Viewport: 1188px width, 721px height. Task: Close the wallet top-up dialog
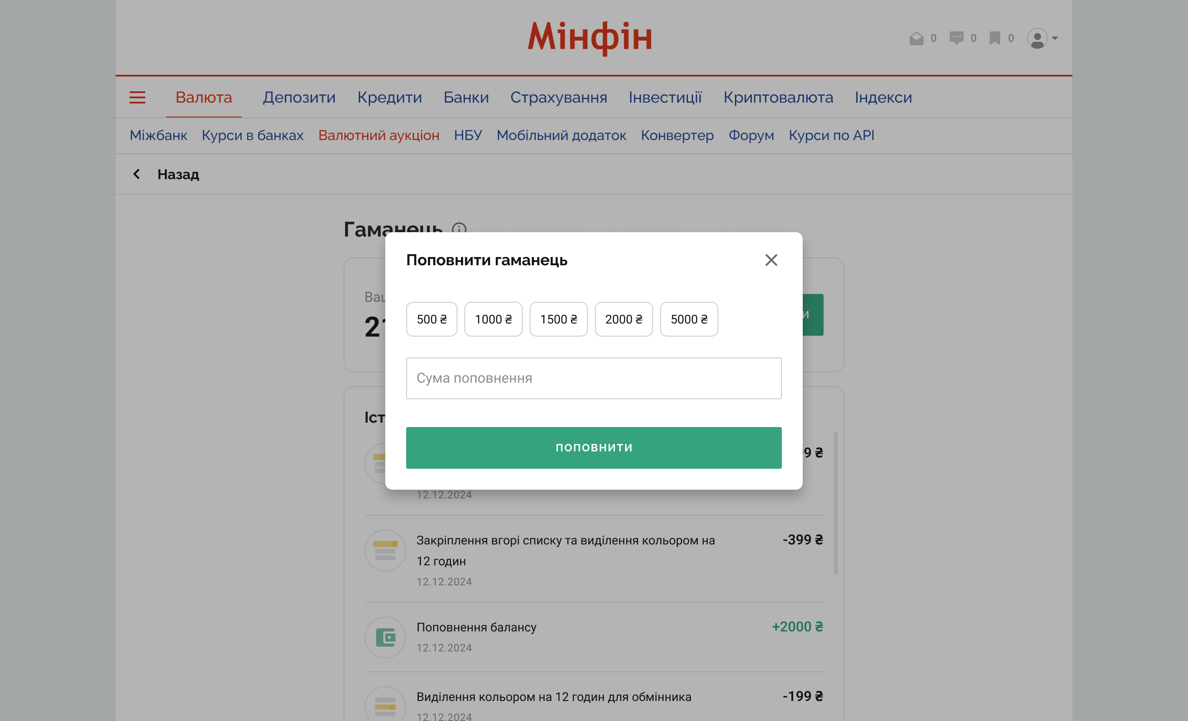pos(771,260)
